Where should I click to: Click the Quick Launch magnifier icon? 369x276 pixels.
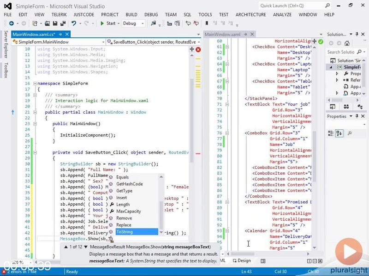click(x=327, y=6)
